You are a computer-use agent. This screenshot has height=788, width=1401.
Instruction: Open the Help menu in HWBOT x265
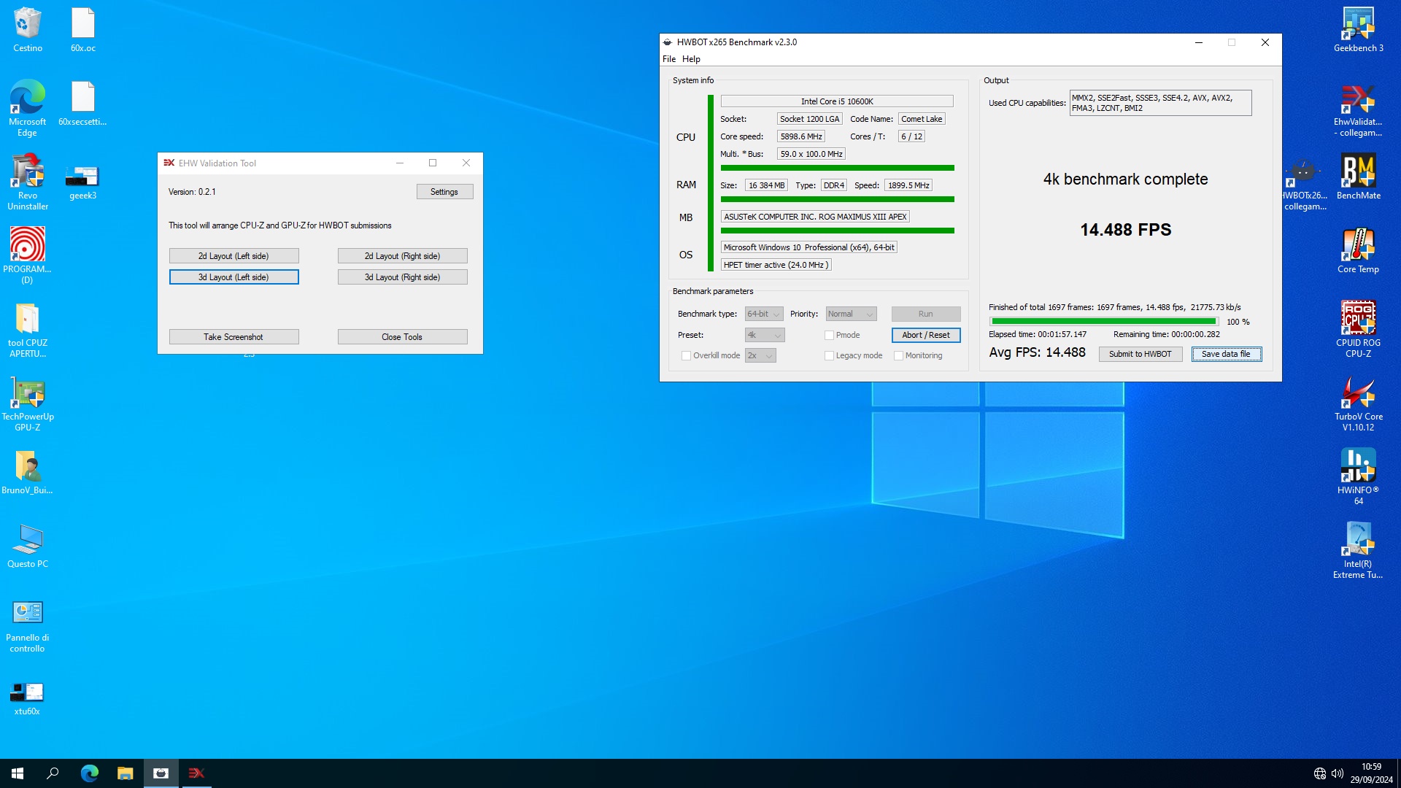(691, 59)
